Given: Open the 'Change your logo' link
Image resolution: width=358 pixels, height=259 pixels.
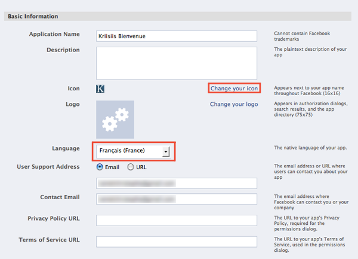Looking at the screenshot, I should (234, 104).
